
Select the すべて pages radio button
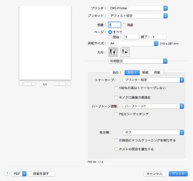click(x=110, y=32)
